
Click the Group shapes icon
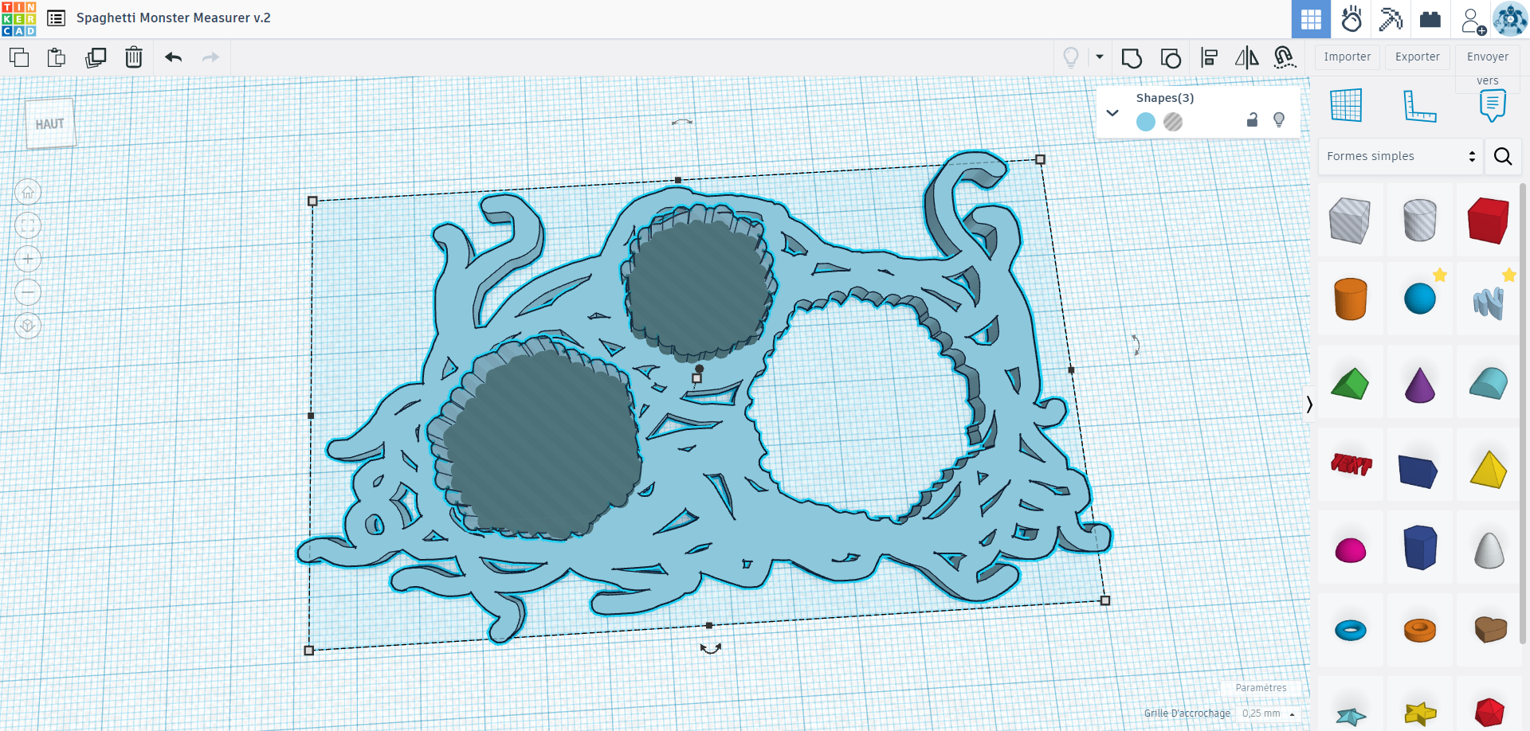click(x=1132, y=57)
